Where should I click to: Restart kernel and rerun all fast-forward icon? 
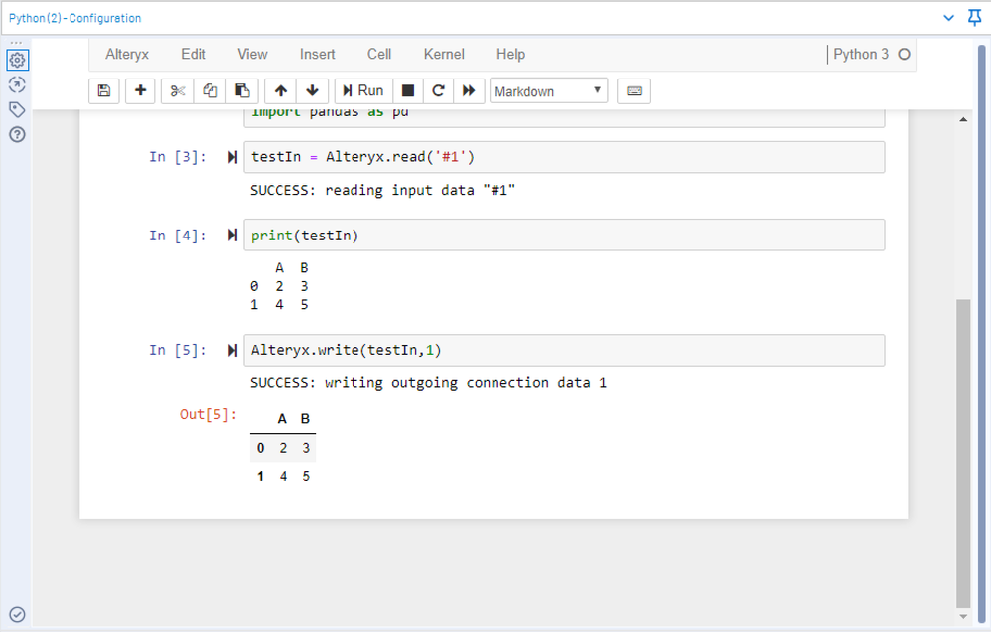pos(469,91)
